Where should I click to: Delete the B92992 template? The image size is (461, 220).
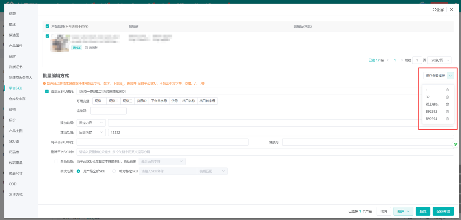[x=447, y=112]
